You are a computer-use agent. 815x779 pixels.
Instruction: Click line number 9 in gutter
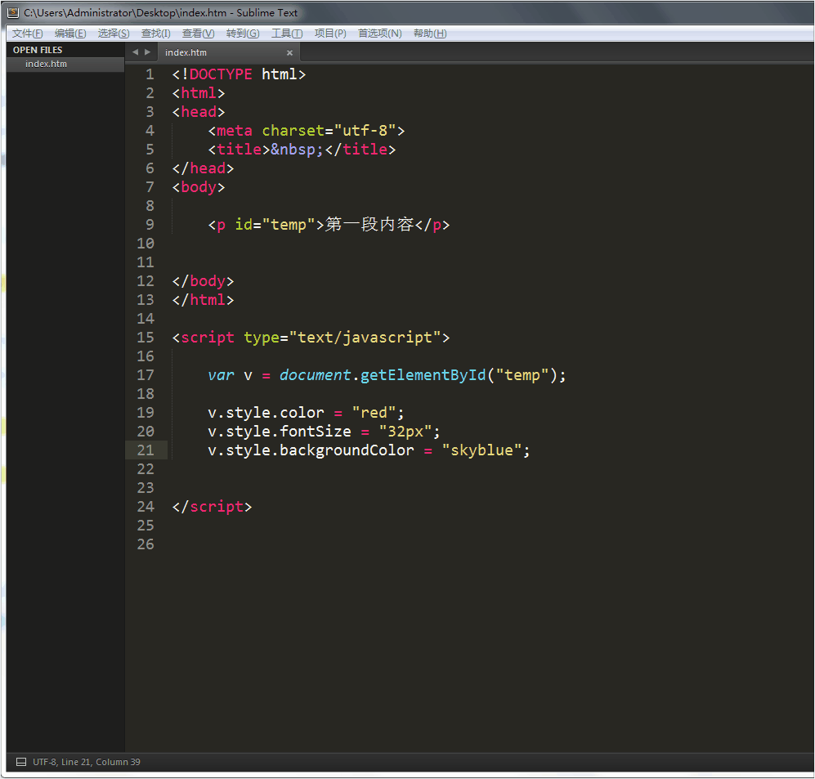point(150,225)
